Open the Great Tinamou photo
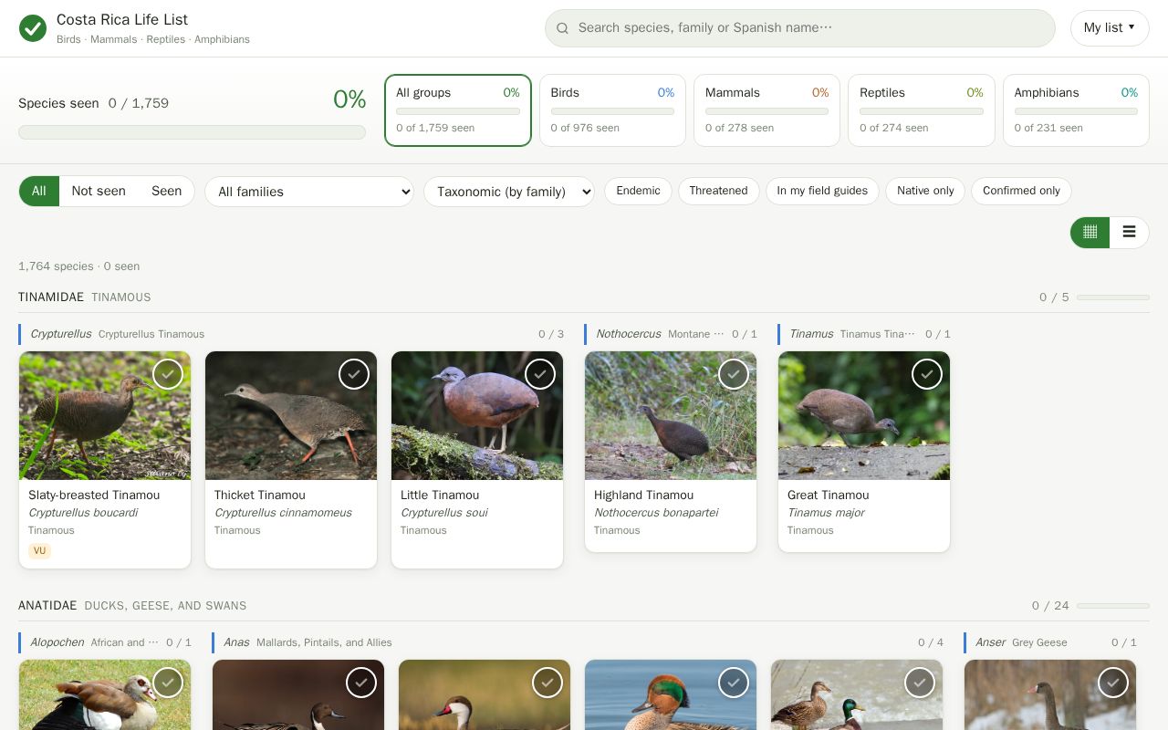Screen dimensions: 1168x730 click(864, 416)
